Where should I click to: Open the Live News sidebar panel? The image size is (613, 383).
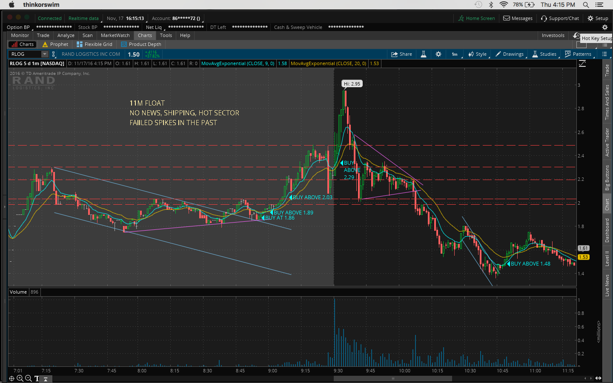[607, 286]
